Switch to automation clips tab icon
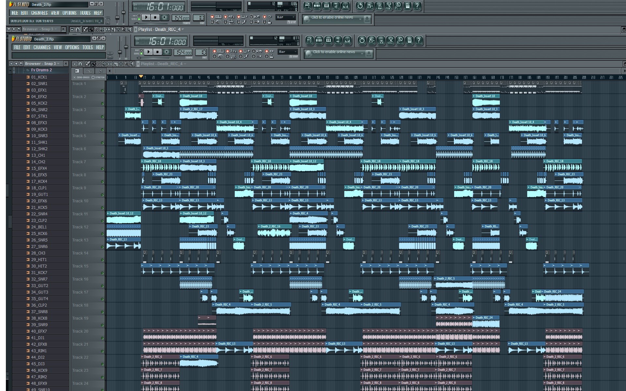Viewport: 626px width, 391px height. [x=89, y=71]
